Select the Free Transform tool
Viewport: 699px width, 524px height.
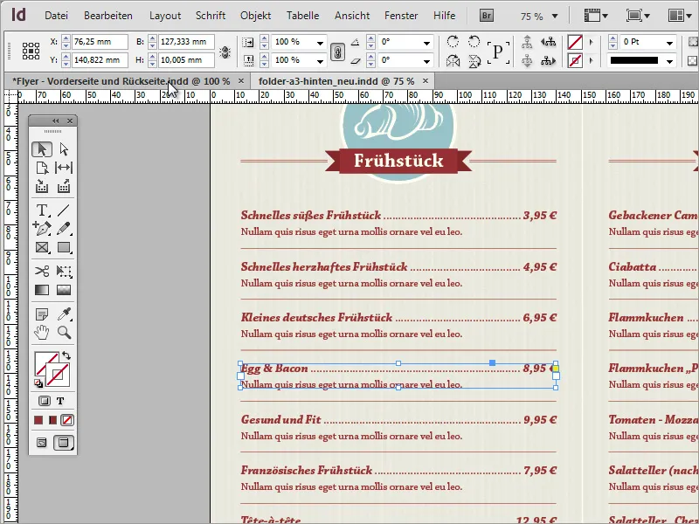64,271
